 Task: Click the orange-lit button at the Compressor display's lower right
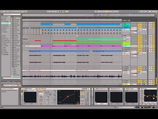pos(78,104)
